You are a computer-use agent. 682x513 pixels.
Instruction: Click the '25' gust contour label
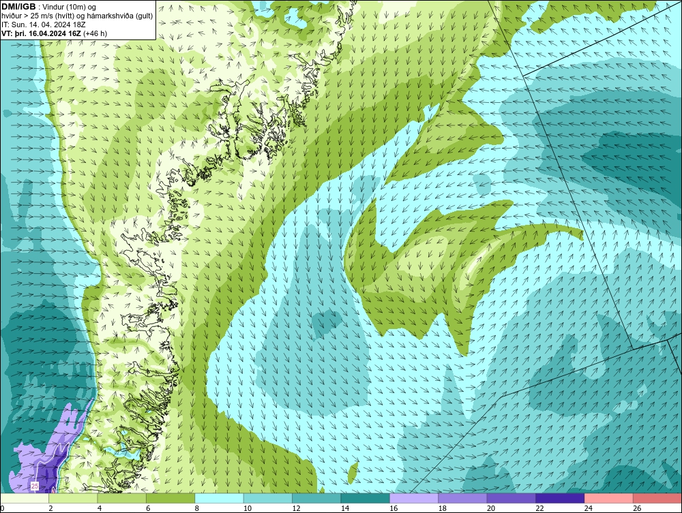pyautogui.click(x=35, y=486)
